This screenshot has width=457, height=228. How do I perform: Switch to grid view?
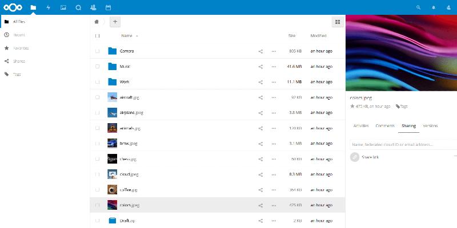coord(337,22)
